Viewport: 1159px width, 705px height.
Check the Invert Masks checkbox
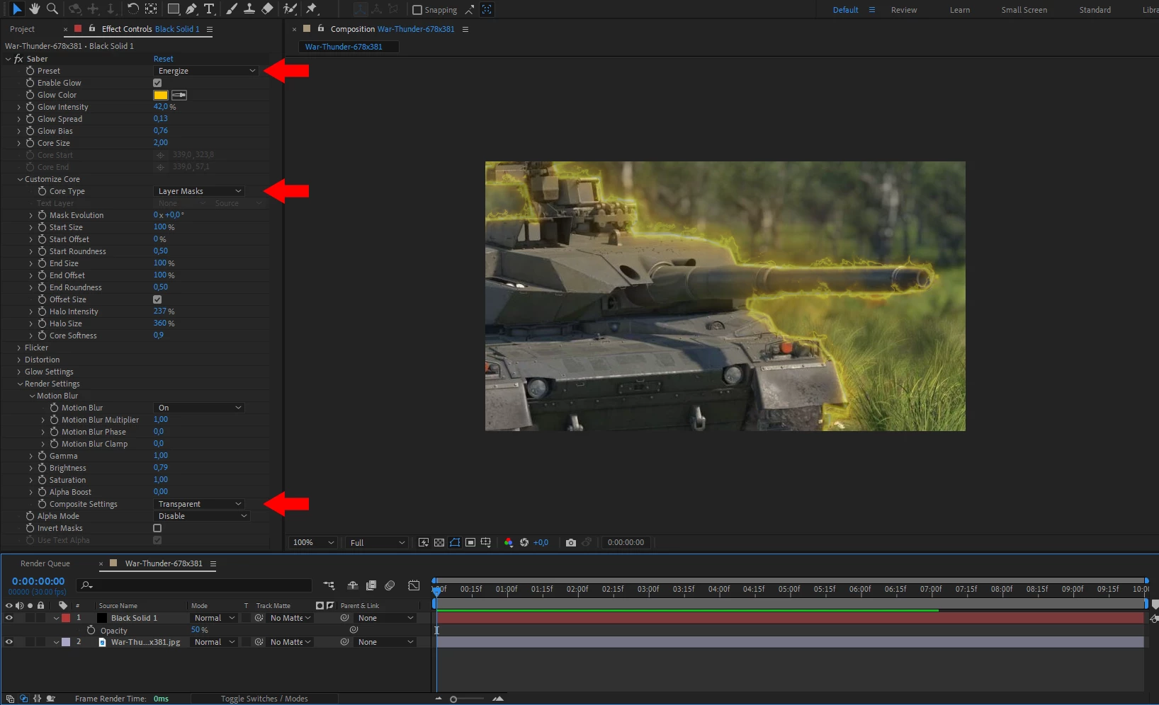[157, 528]
